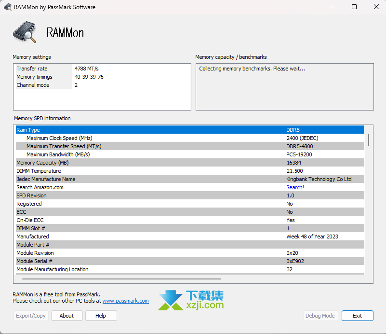Select the SPD Revision row
This screenshot has width=386, height=334.
(190, 195)
